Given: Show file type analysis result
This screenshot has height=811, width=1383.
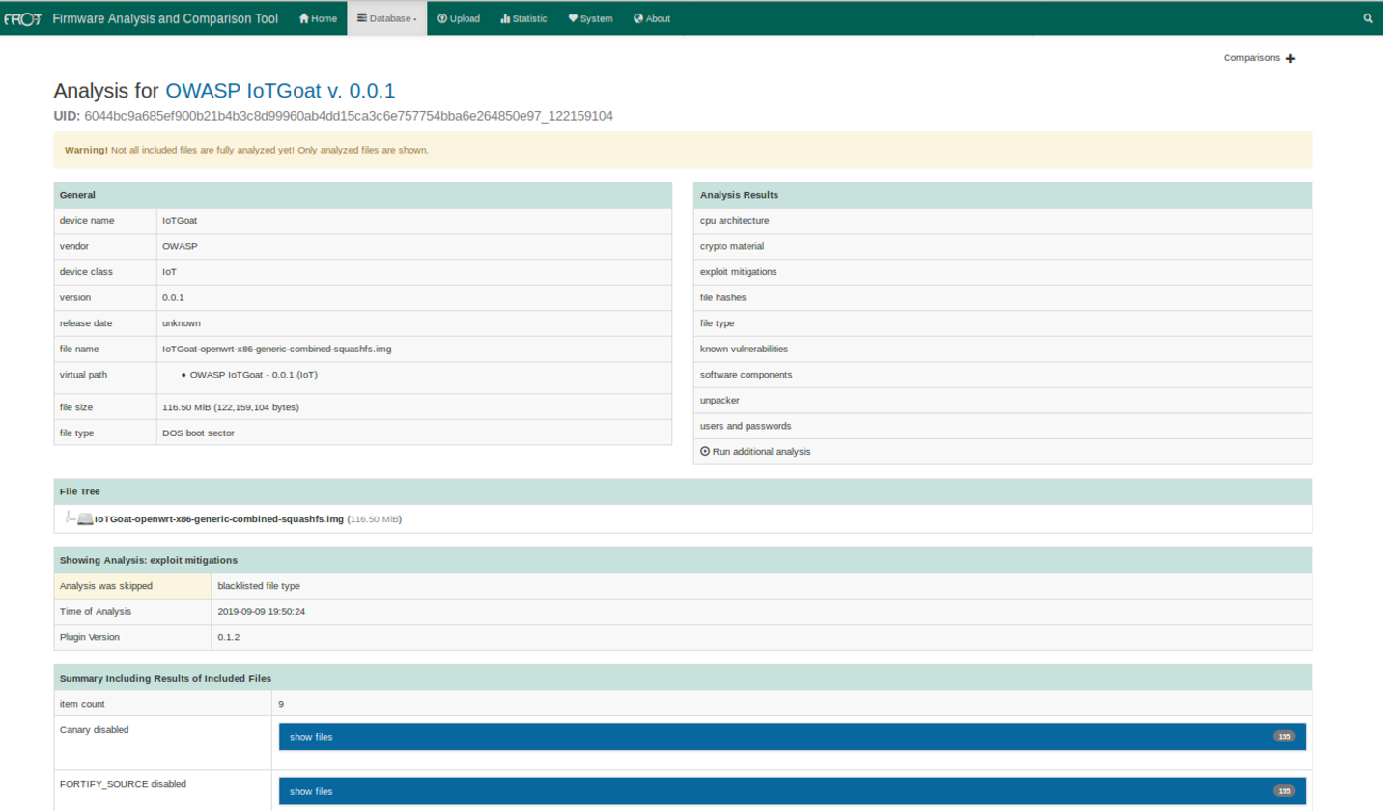Looking at the screenshot, I should click(1002, 323).
